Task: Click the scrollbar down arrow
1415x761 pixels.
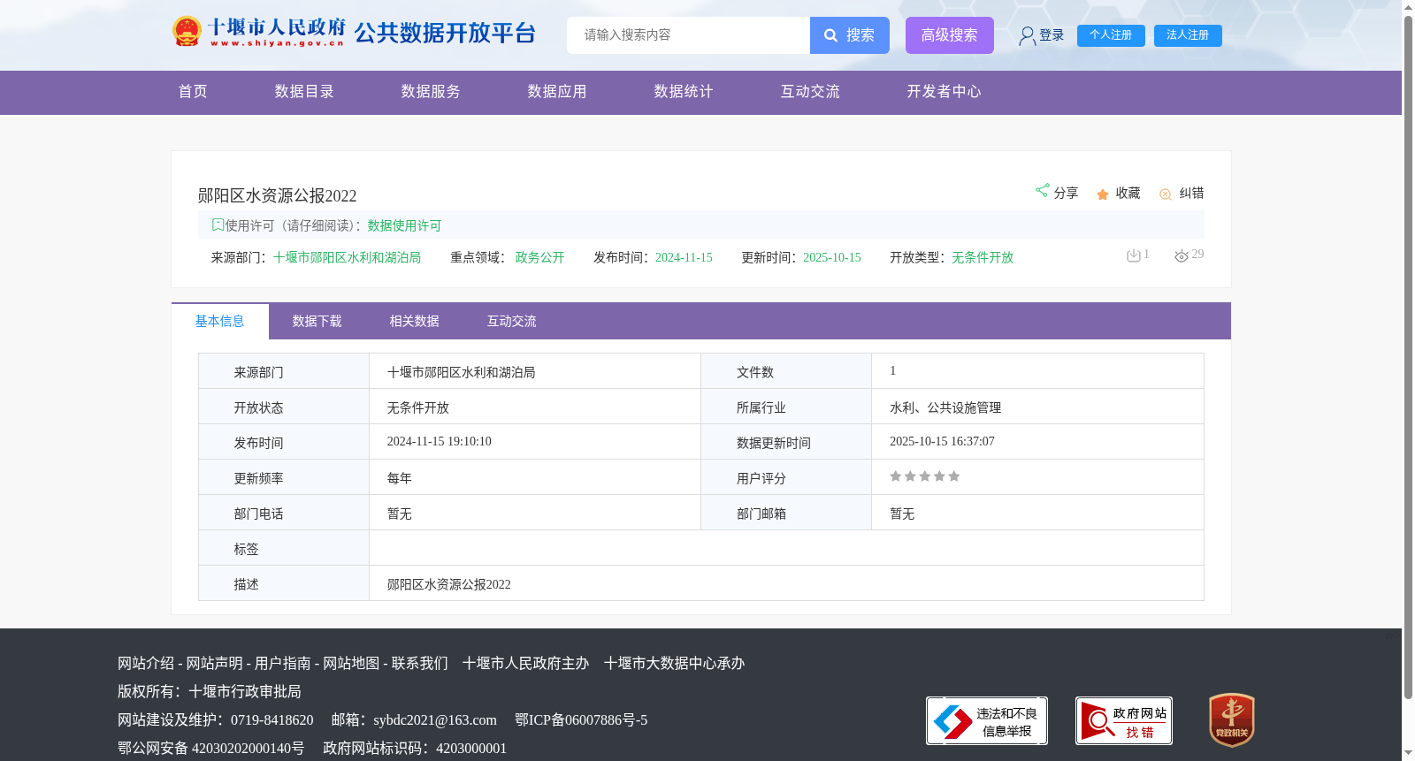Action: 1408,754
